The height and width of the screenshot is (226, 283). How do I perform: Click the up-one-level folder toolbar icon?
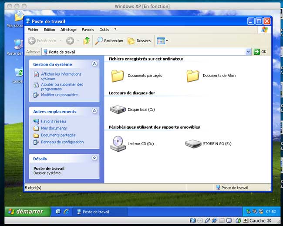pyautogui.click(x=87, y=40)
